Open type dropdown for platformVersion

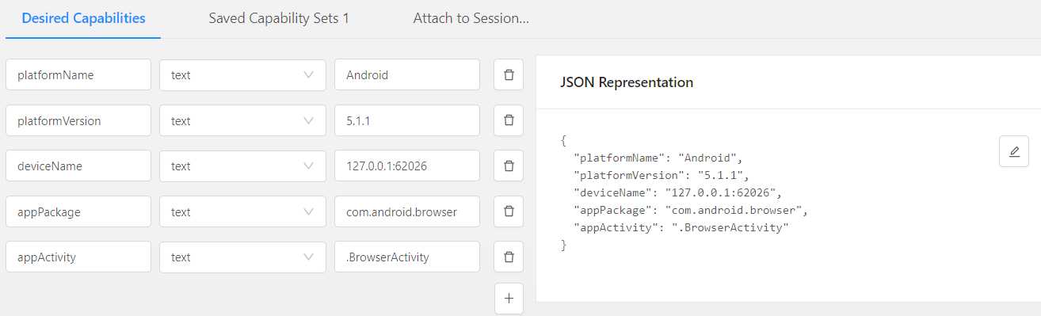click(242, 120)
